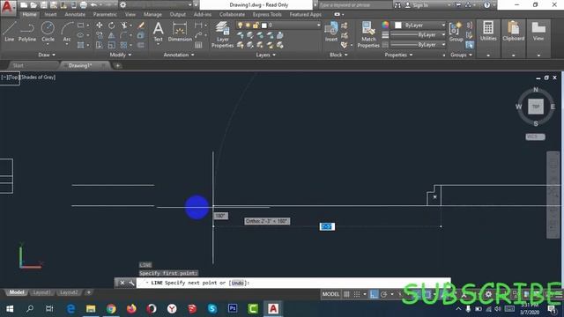
Task: Select the Text annotation tool
Action: coord(159,32)
